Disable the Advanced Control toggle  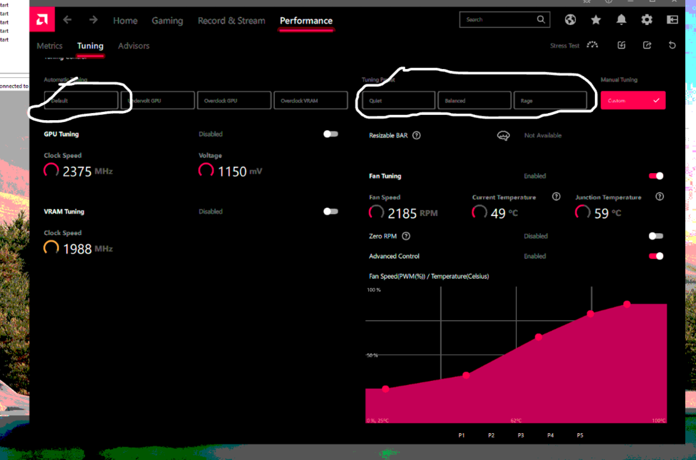[x=656, y=256]
